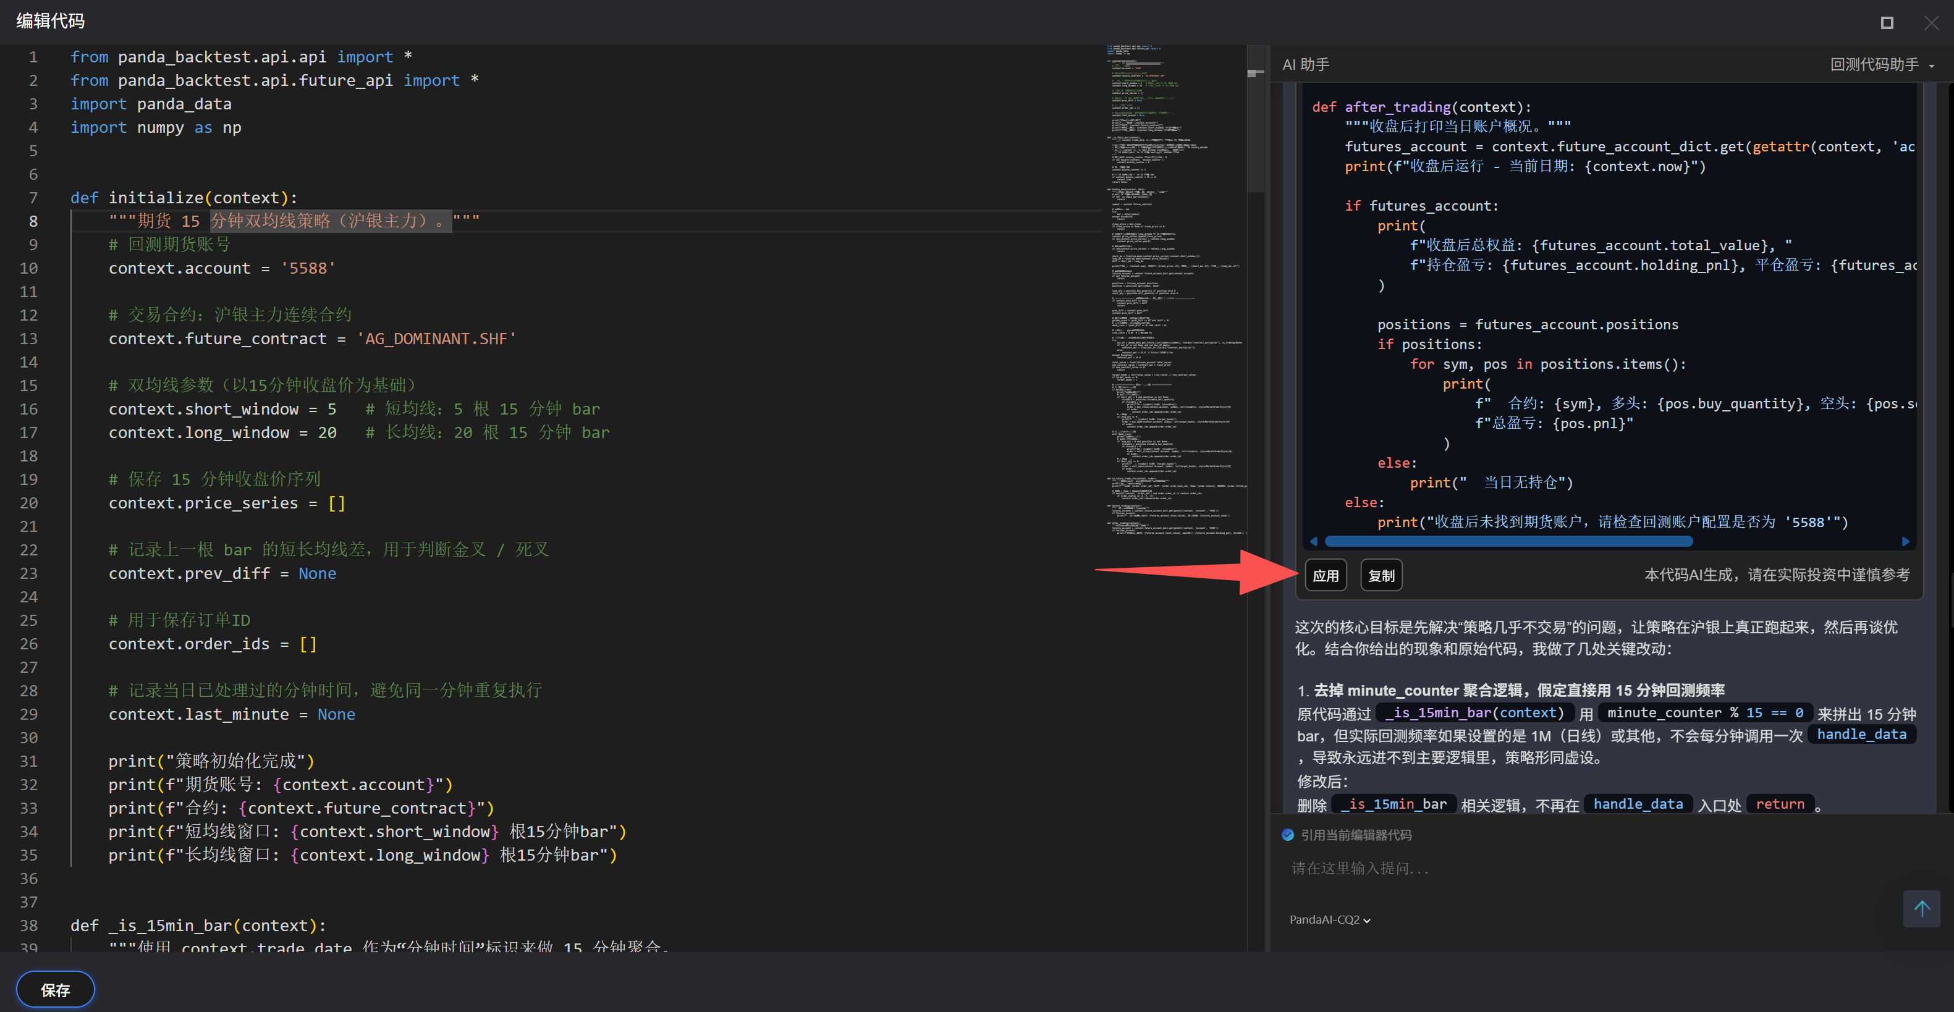Expand the PandaAI-CQ2 model selector

tap(1330, 919)
